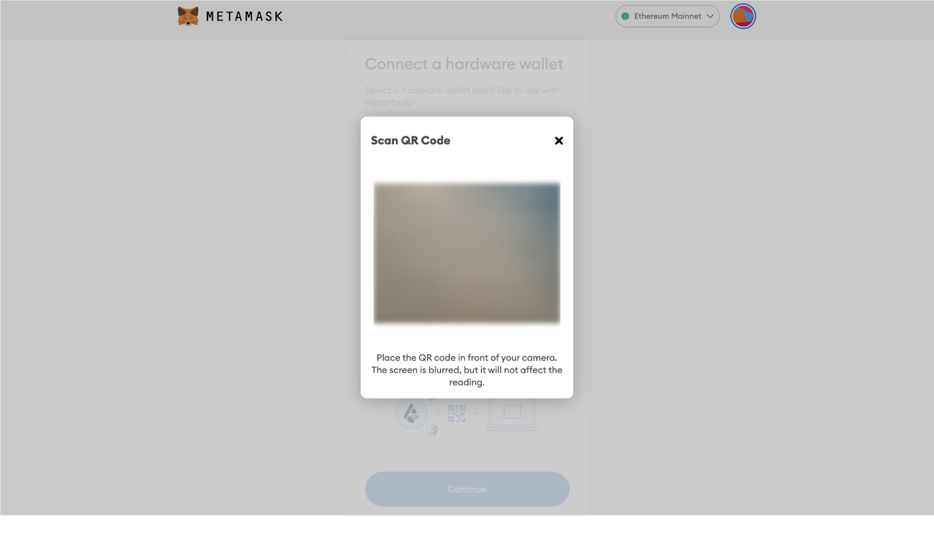Screen dimensions: 934x551
Task: Open the Ethereum Mainnet network dropdown
Action: [667, 16]
